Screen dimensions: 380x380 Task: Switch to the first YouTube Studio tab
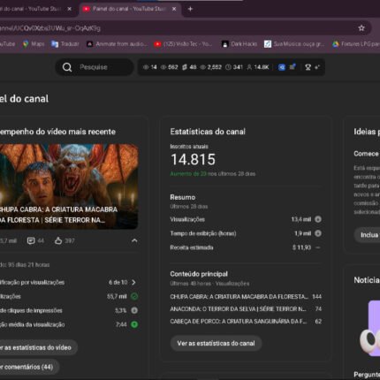coord(31,9)
